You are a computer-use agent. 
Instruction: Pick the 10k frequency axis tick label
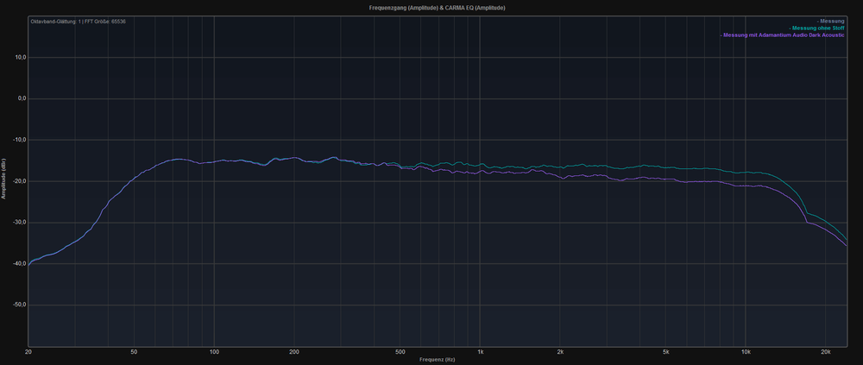tap(746, 352)
